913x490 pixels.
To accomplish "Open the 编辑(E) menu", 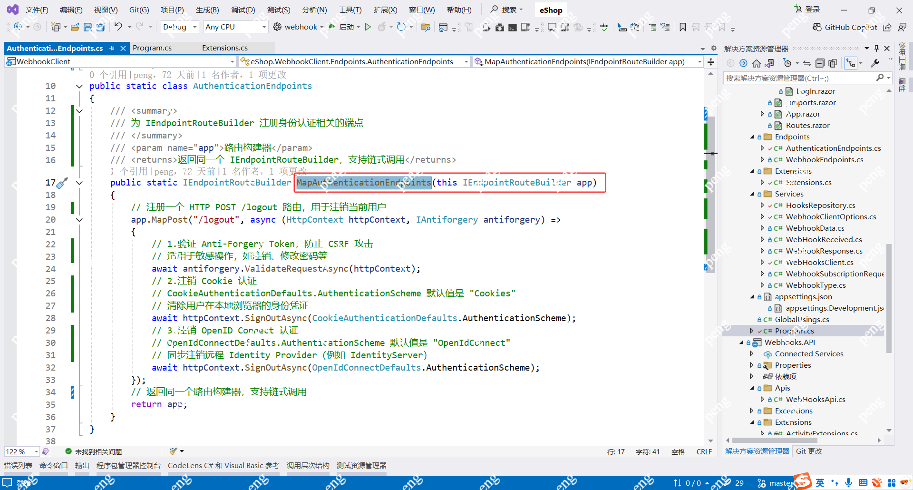I will coord(71,10).
